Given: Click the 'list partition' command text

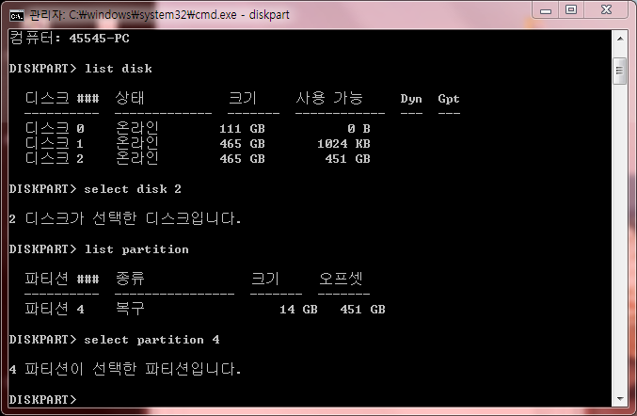Looking at the screenshot, I should tap(137, 249).
